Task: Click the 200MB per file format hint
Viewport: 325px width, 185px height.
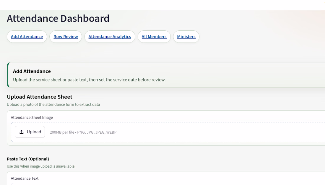Action: tap(83, 132)
